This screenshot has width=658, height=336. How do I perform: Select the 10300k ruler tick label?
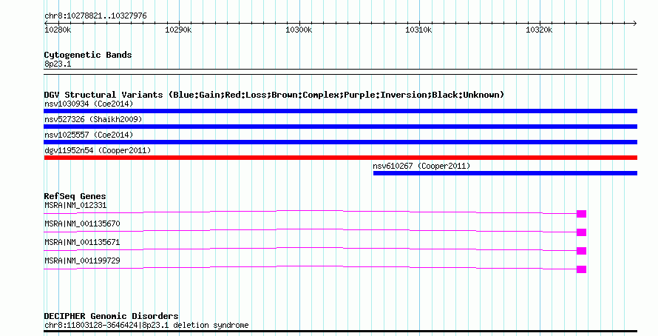click(x=299, y=30)
